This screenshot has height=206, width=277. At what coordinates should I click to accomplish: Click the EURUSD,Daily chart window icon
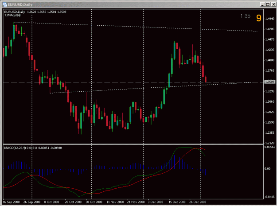tap(5, 4)
